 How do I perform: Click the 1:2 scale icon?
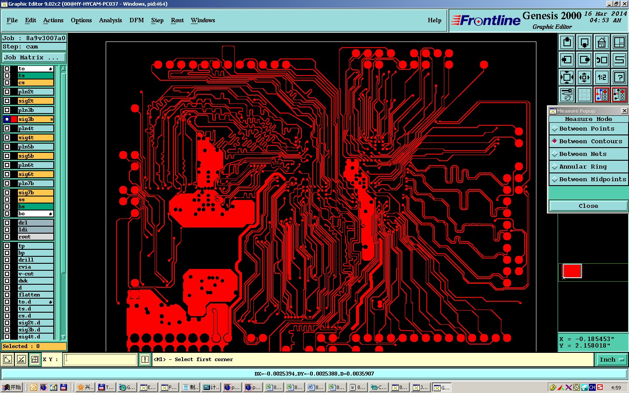click(602, 77)
